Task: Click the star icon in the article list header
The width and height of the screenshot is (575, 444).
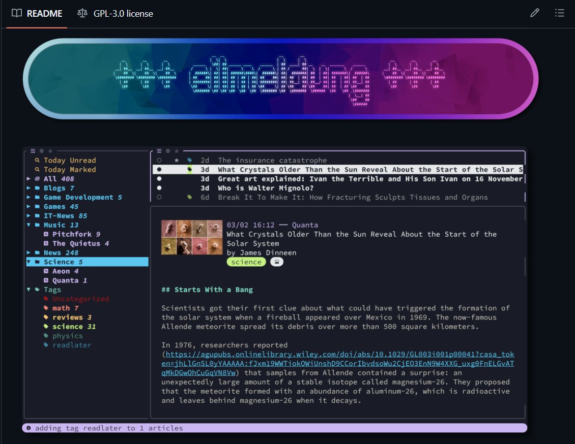Action: (177, 150)
